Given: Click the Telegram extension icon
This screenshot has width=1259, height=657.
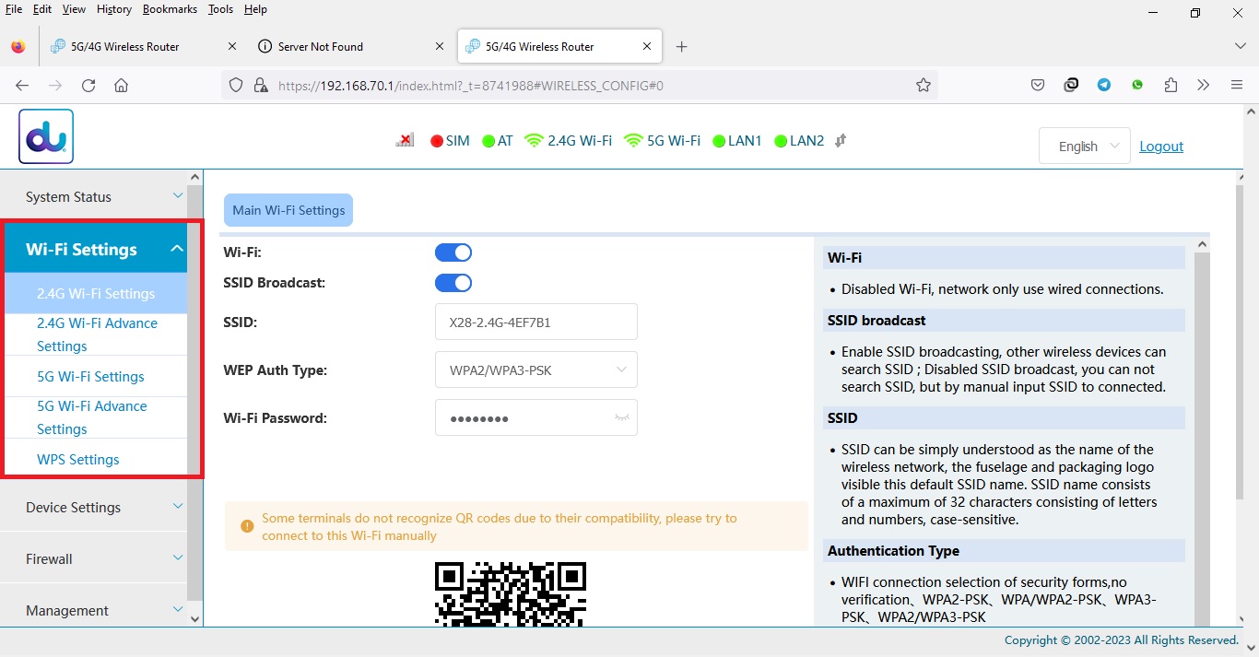Looking at the screenshot, I should 1104,86.
